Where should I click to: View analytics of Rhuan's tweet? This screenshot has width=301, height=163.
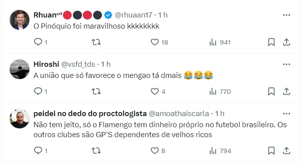coord(213,42)
